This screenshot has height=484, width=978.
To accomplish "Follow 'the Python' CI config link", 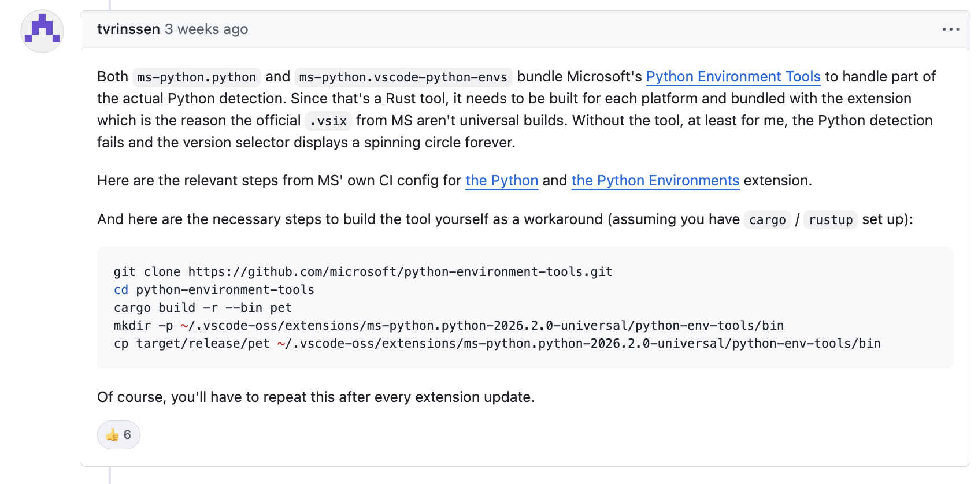I will [502, 181].
